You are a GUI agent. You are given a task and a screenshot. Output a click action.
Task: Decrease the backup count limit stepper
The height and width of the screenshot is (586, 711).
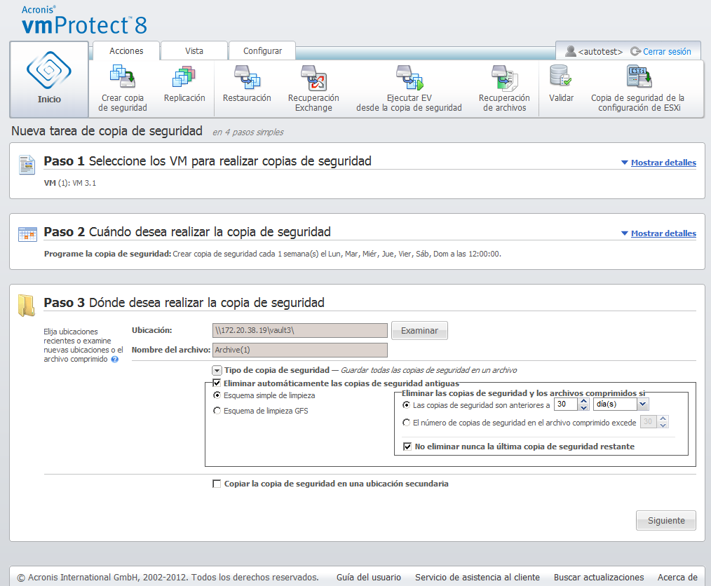tap(663, 425)
